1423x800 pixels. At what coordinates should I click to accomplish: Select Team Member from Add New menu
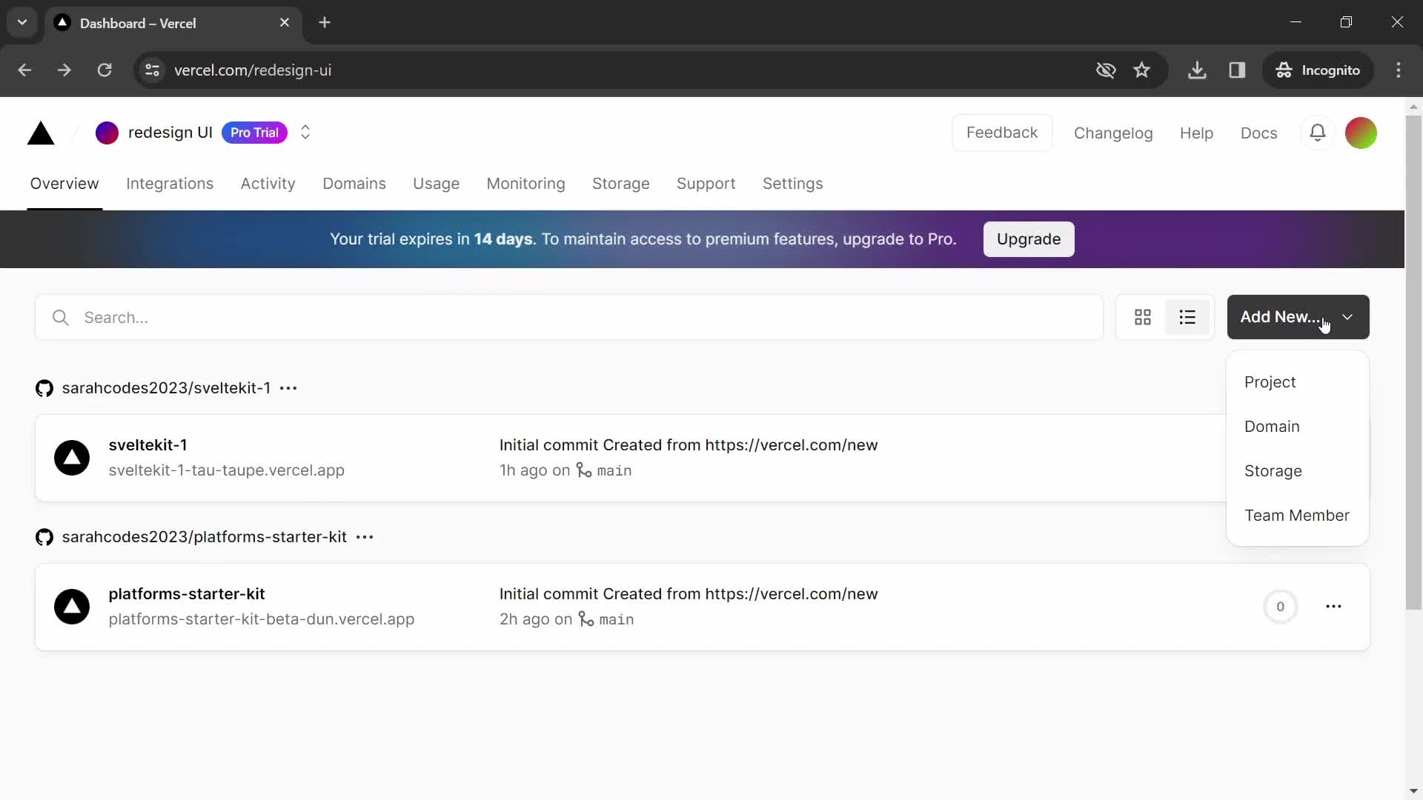[x=1297, y=515]
